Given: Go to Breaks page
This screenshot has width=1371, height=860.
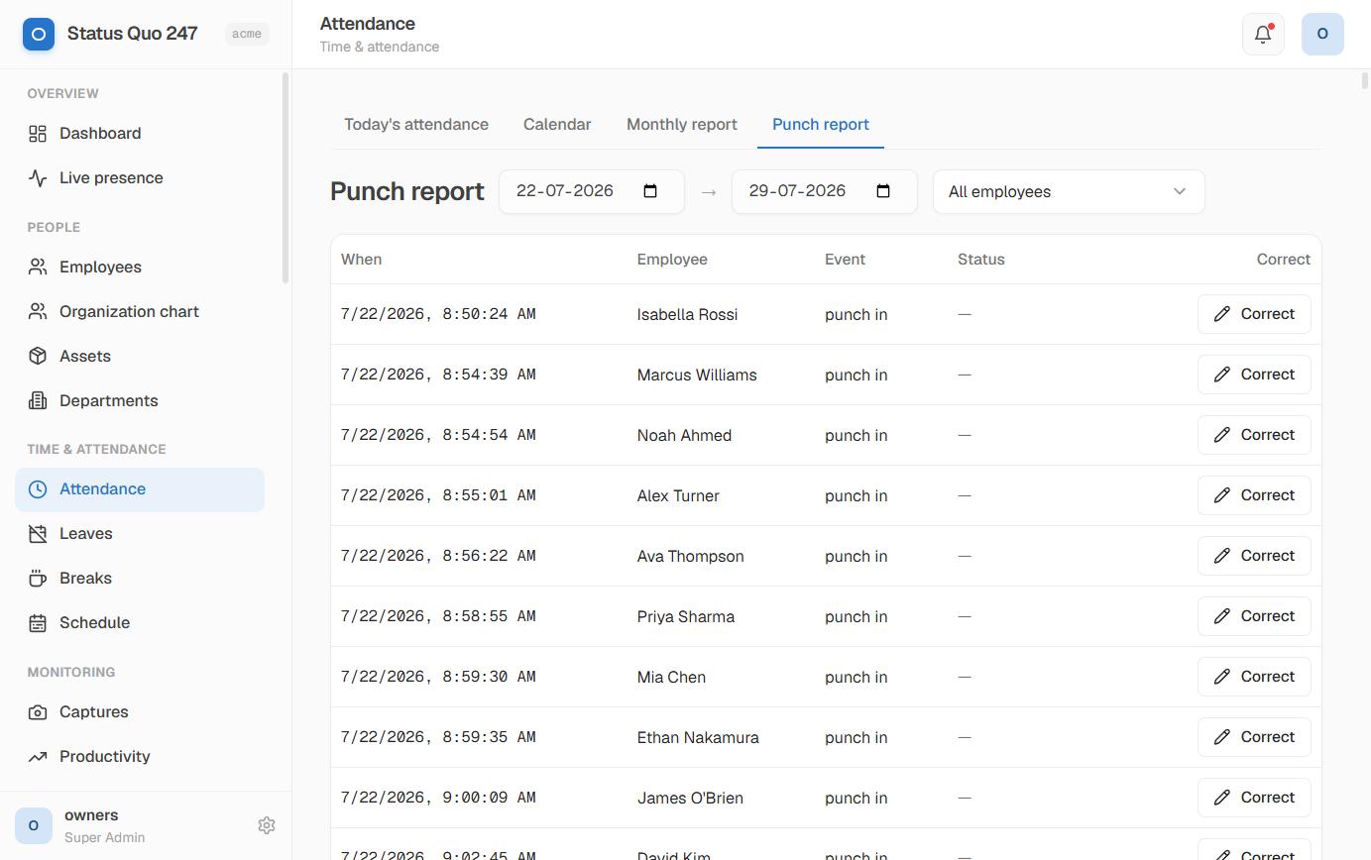Looking at the screenshot, I should 140,579.
